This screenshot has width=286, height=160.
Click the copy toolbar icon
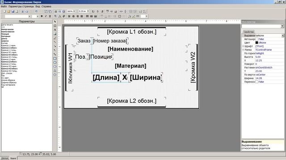pos(27,12)
